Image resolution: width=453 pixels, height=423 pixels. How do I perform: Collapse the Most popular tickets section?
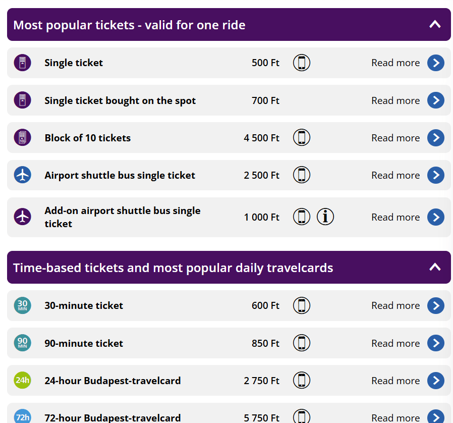[435, 24]
